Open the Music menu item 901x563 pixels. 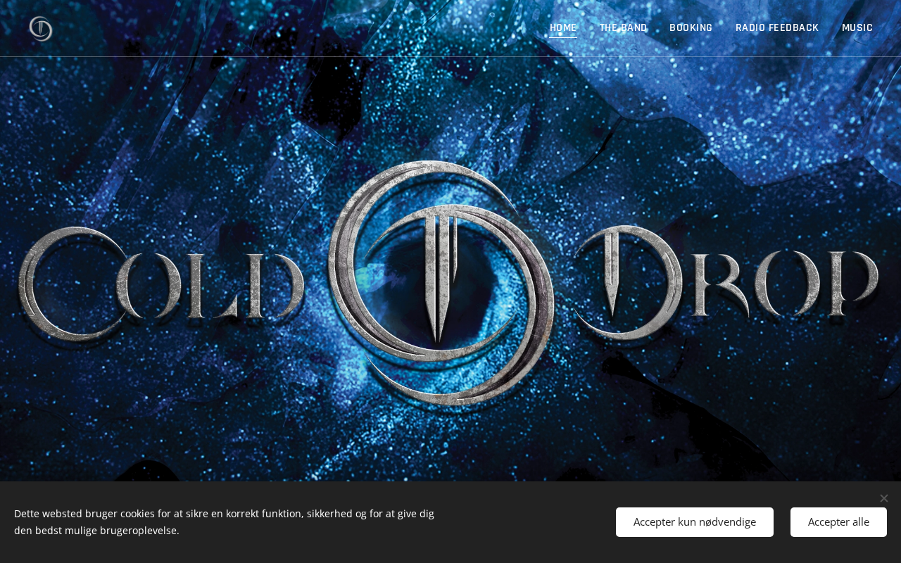coord(857,28)
